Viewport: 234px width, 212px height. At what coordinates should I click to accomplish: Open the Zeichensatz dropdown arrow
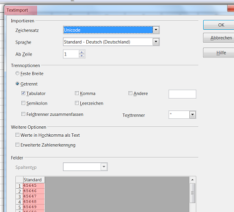[156, 30]
